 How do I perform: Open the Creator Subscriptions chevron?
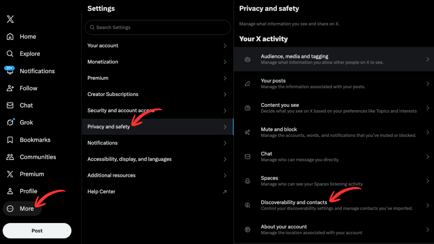[225, 94]
